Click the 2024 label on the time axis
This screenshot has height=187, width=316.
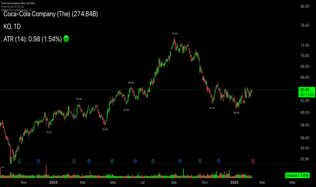(x=54, y=182)
